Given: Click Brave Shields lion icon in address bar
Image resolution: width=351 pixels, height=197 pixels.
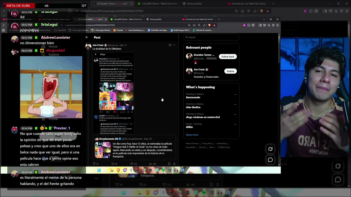Looking at the screenshot, I should (x=209, y=25).
